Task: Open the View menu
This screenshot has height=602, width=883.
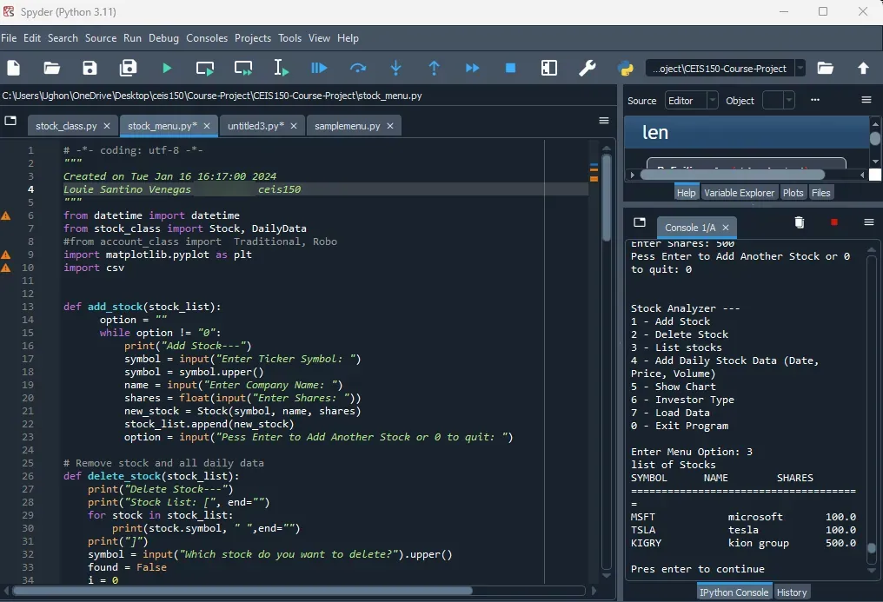Action: click(x=319, y=37)
